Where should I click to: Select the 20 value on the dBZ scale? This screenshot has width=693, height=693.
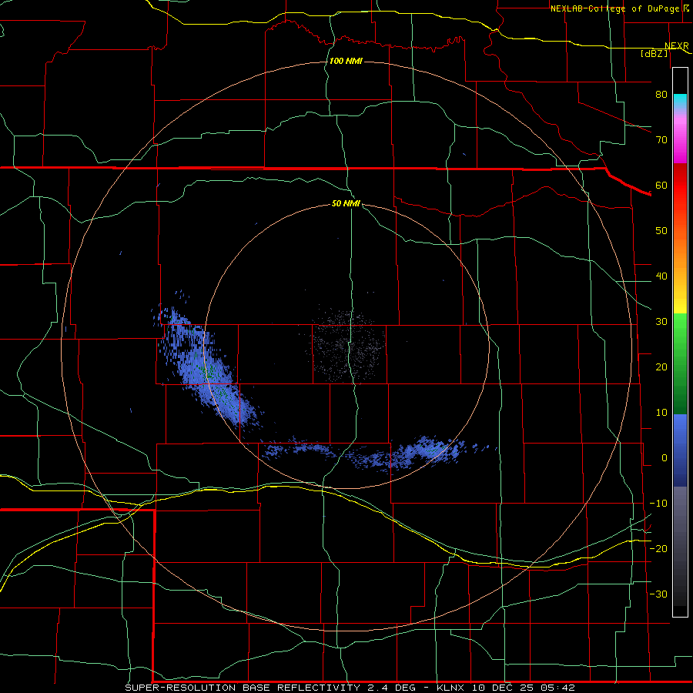(x=661, y=368)
